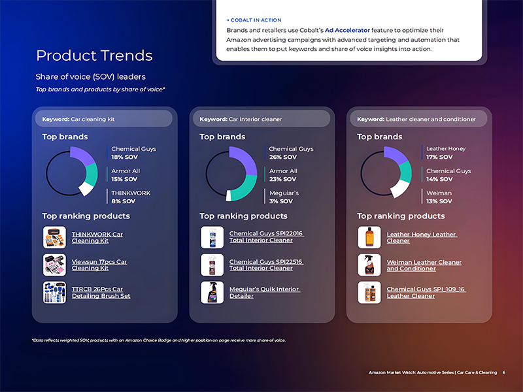Open Meguiar's Quik Interior Detailer link

coord(265,292)
